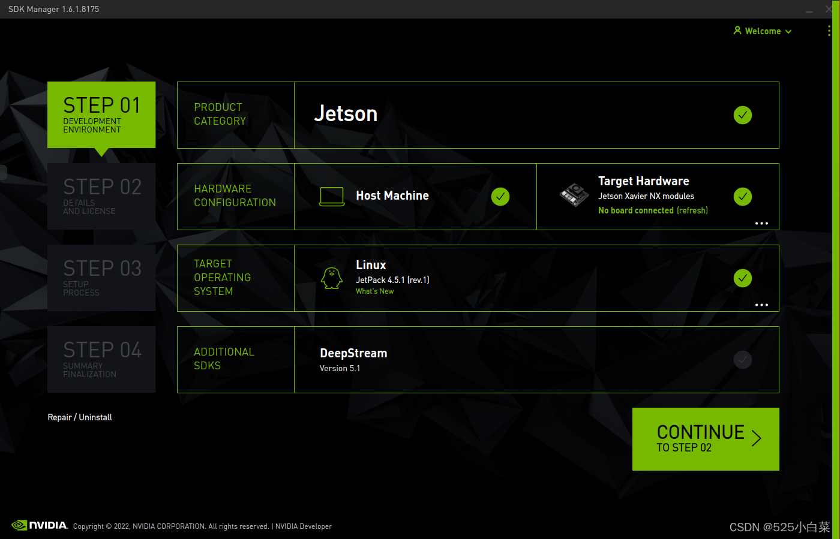The height and width of the screenshot is (539, 840).
Task: Toggle the Linux JetPack checkmark
Action: (742, 278)
